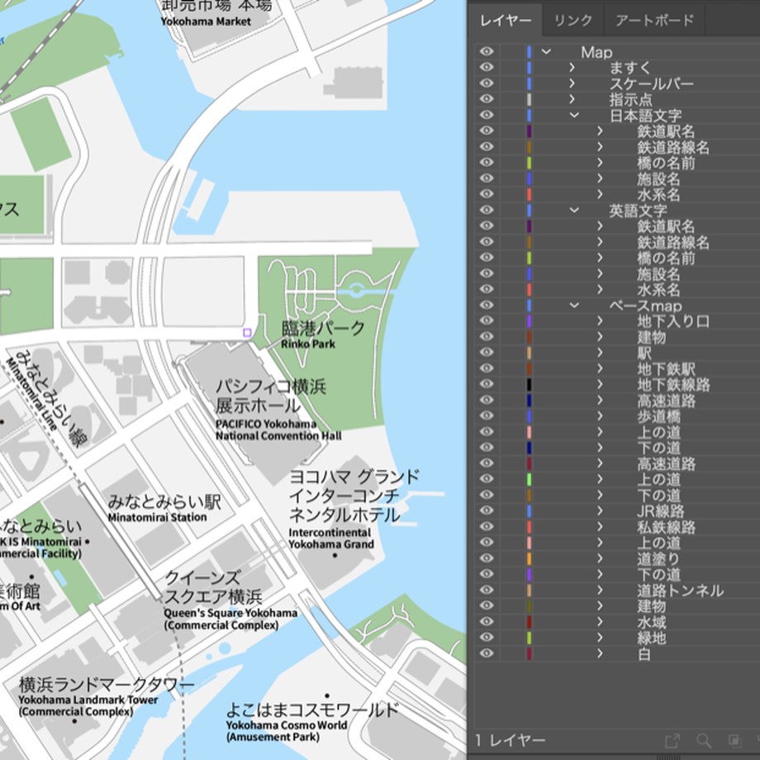Switch to the レイヤー tab
This screenshot has height=760, width=760.
click(506, 21)
